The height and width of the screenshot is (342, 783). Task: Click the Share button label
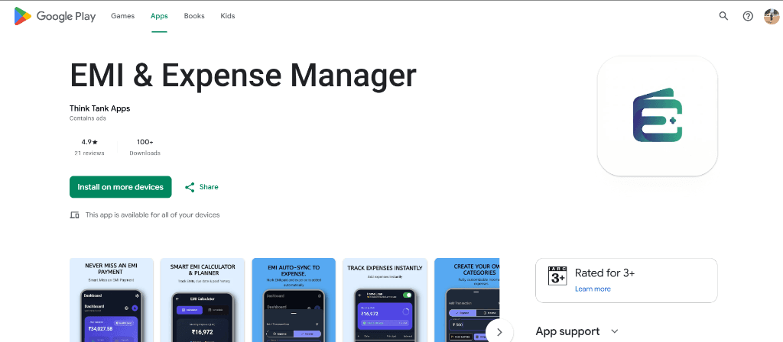[x=209, y=187]
